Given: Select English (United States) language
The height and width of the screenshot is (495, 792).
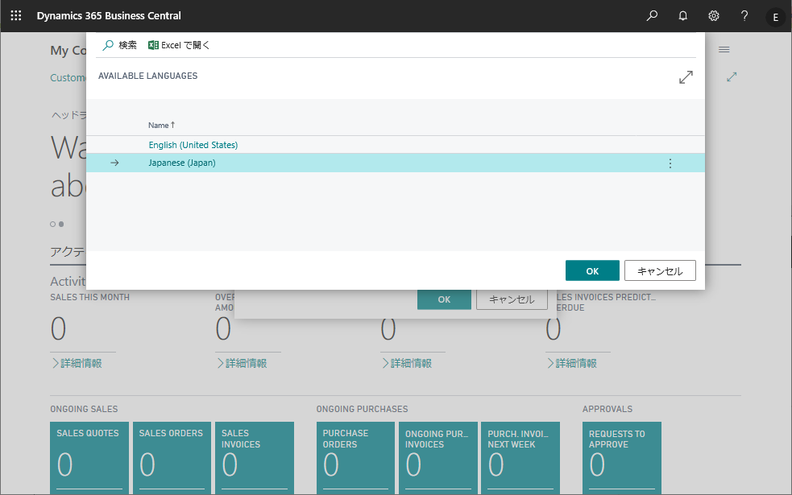Looking at the screenshot, I should tap(193, 145).
